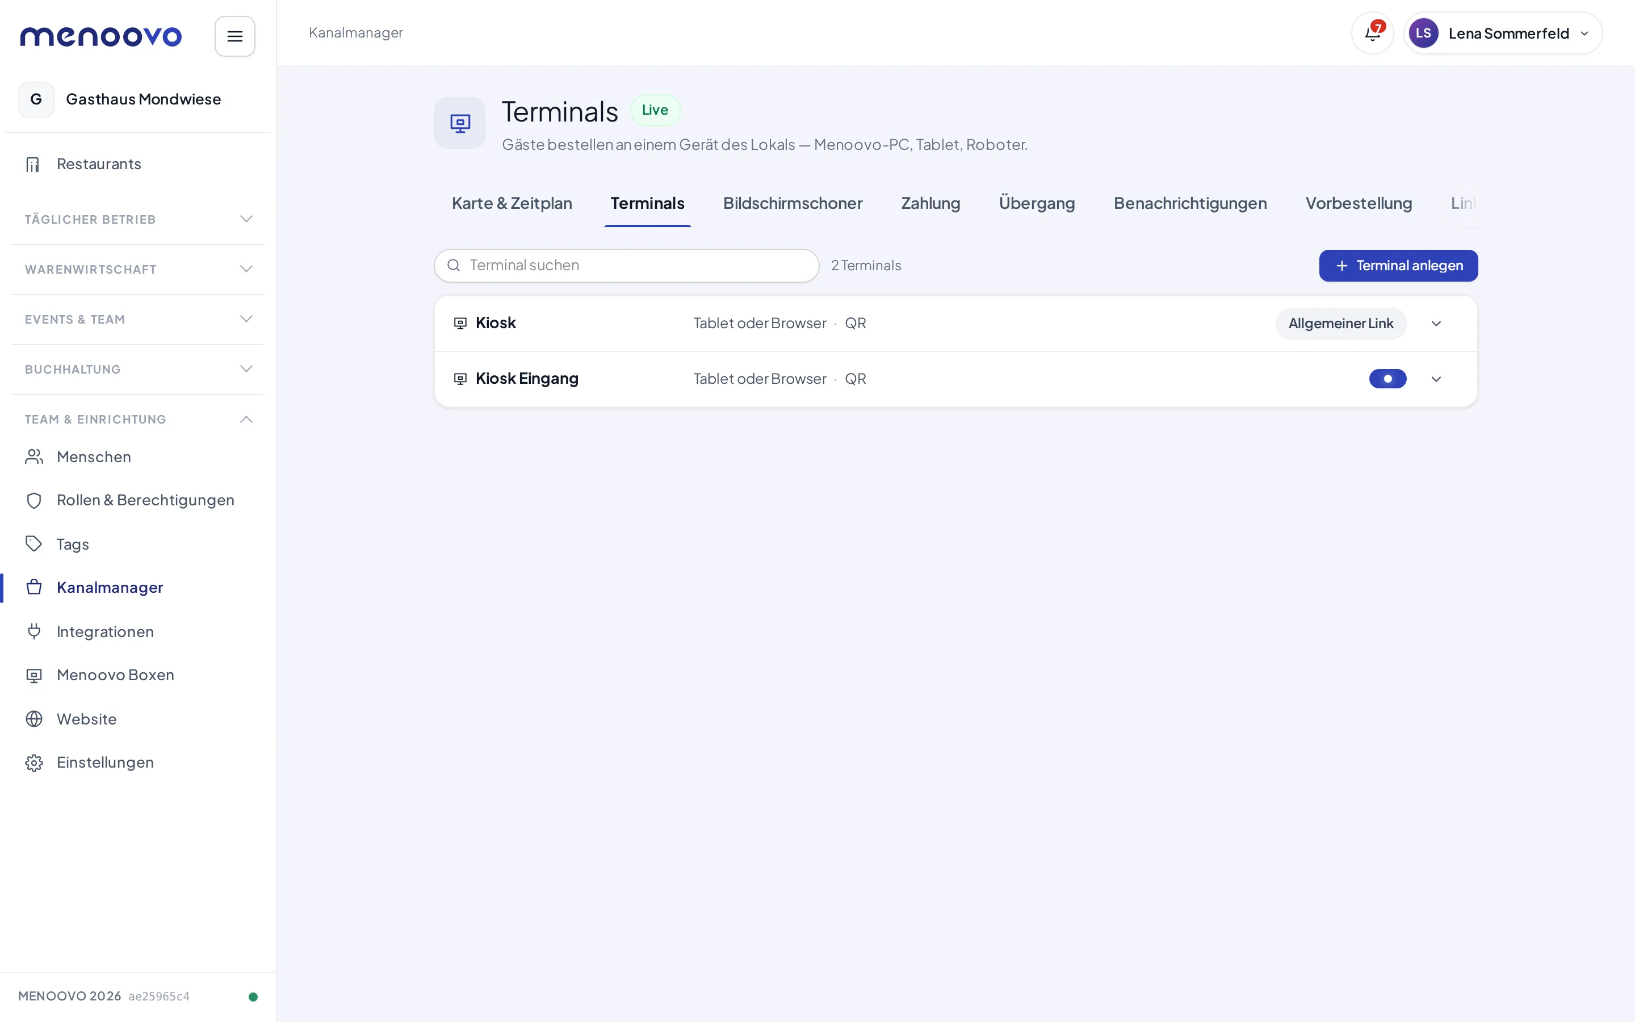
Task: Switch to the Zahlung tab
Action: pos(930,203)
